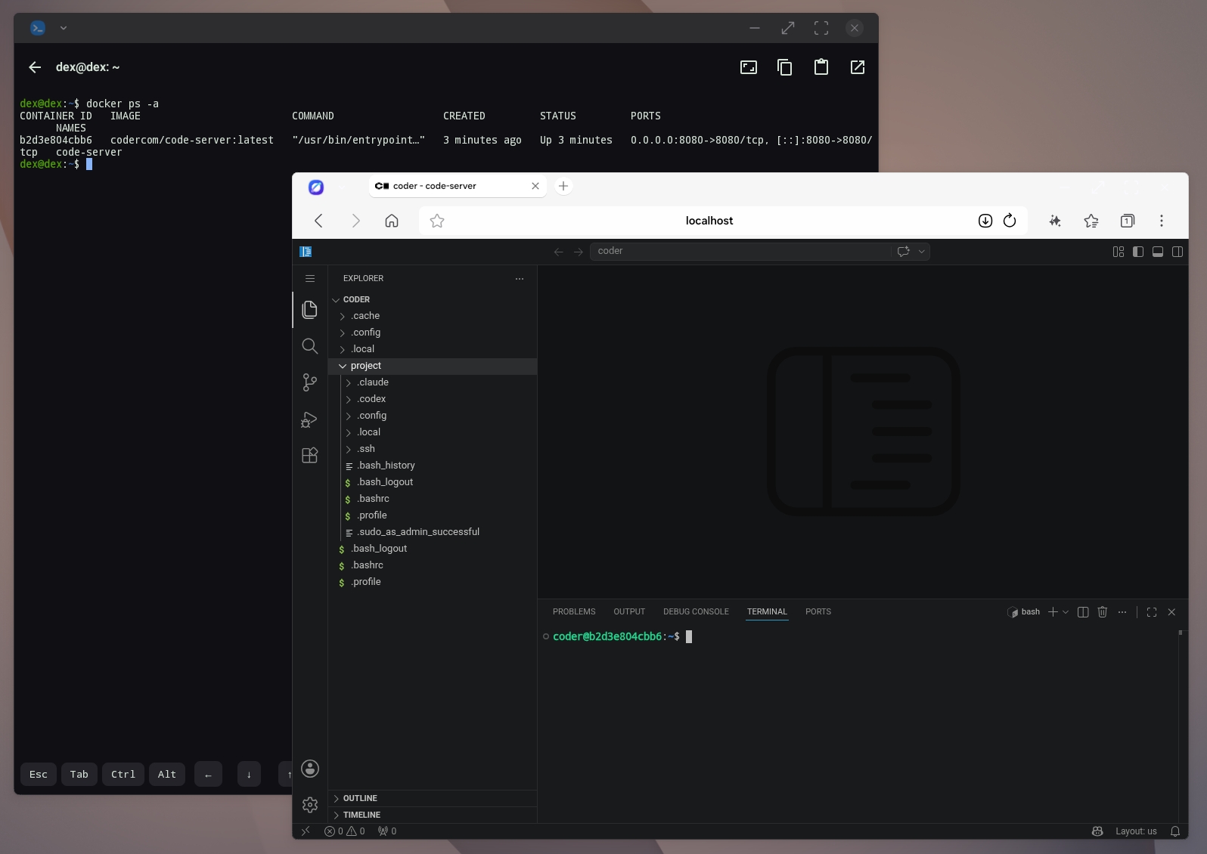Screen dimensions: 1207x854
Task: Bookmark the page with the address bar star
Action: pos(437,221)
